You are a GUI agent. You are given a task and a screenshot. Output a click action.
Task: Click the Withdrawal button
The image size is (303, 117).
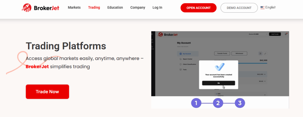(239, 53)
